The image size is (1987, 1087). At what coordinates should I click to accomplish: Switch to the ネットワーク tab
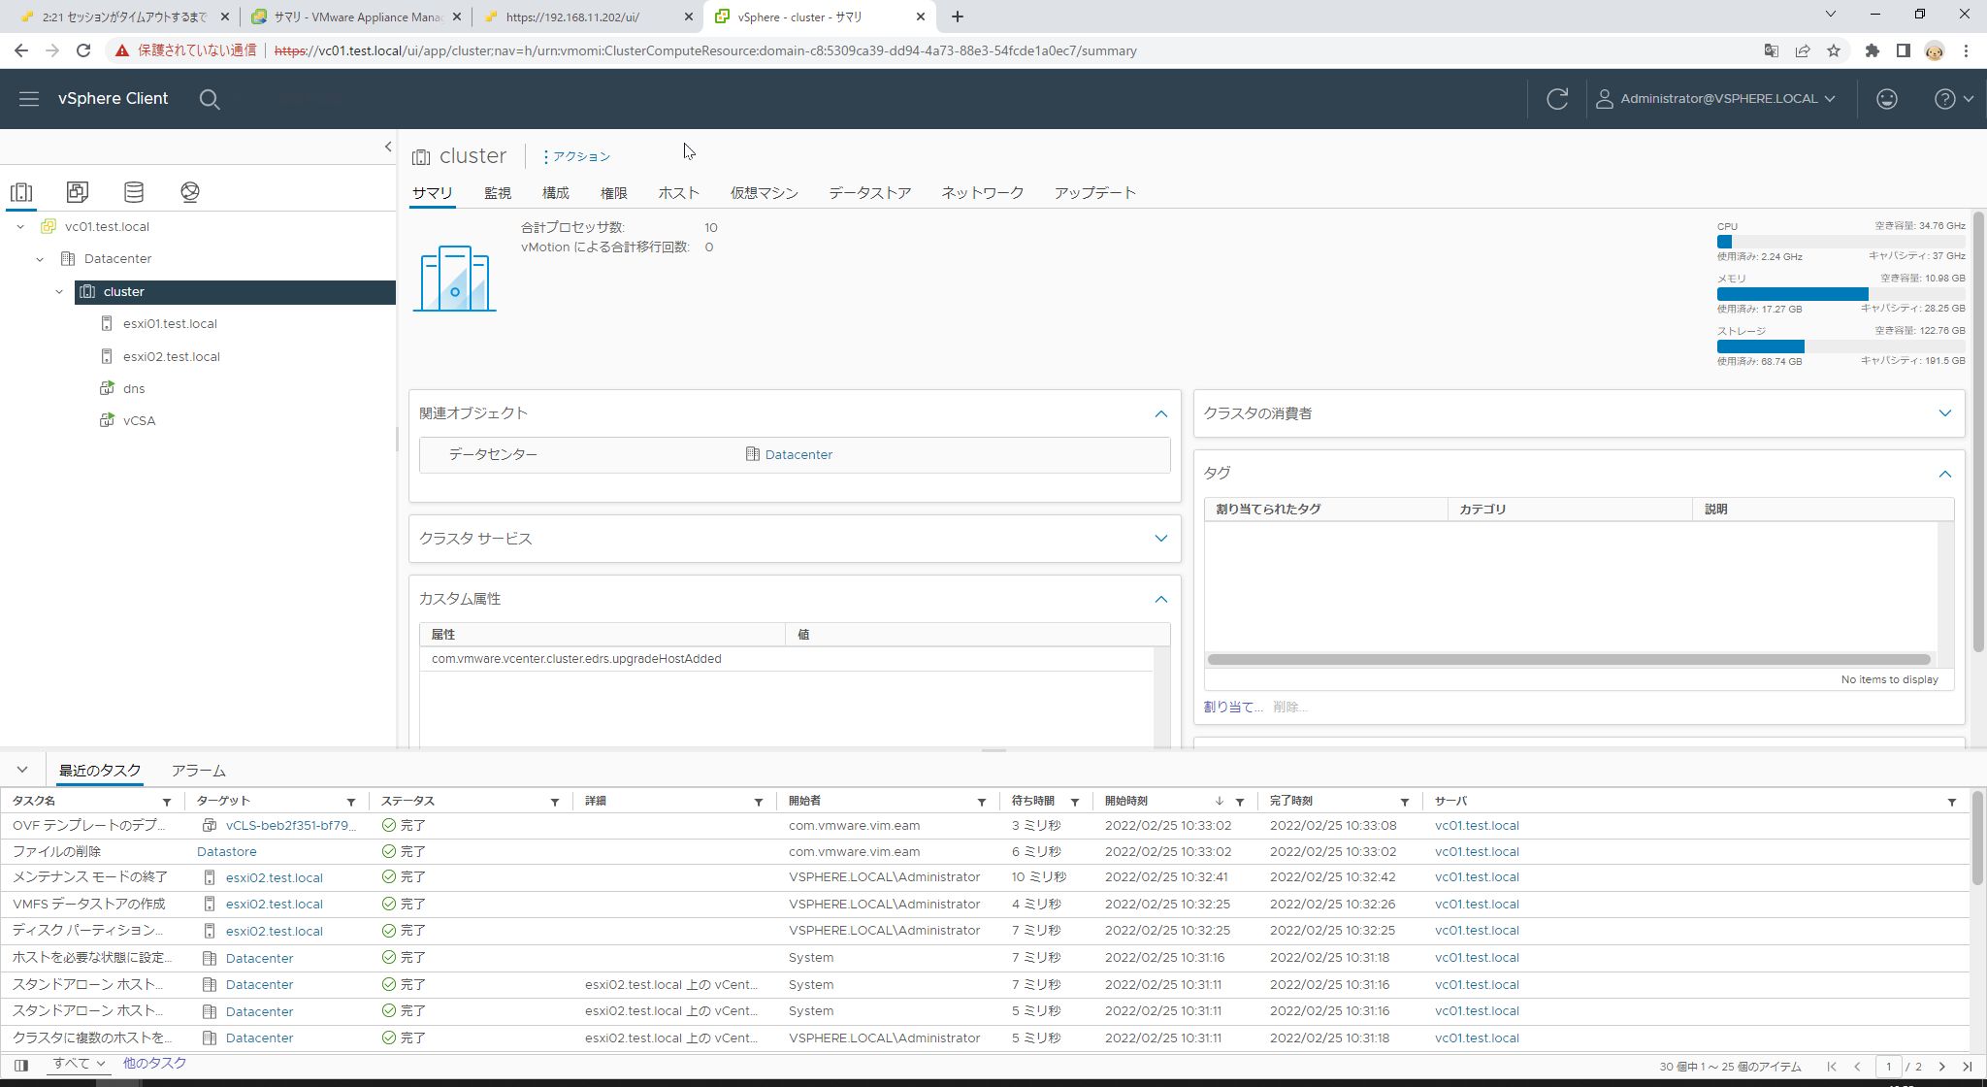[x=983, y=193]
